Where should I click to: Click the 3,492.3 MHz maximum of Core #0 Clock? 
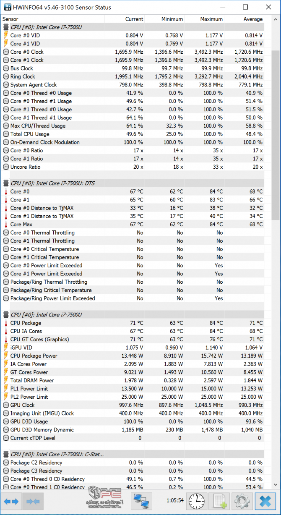click(x=208, y=52)
